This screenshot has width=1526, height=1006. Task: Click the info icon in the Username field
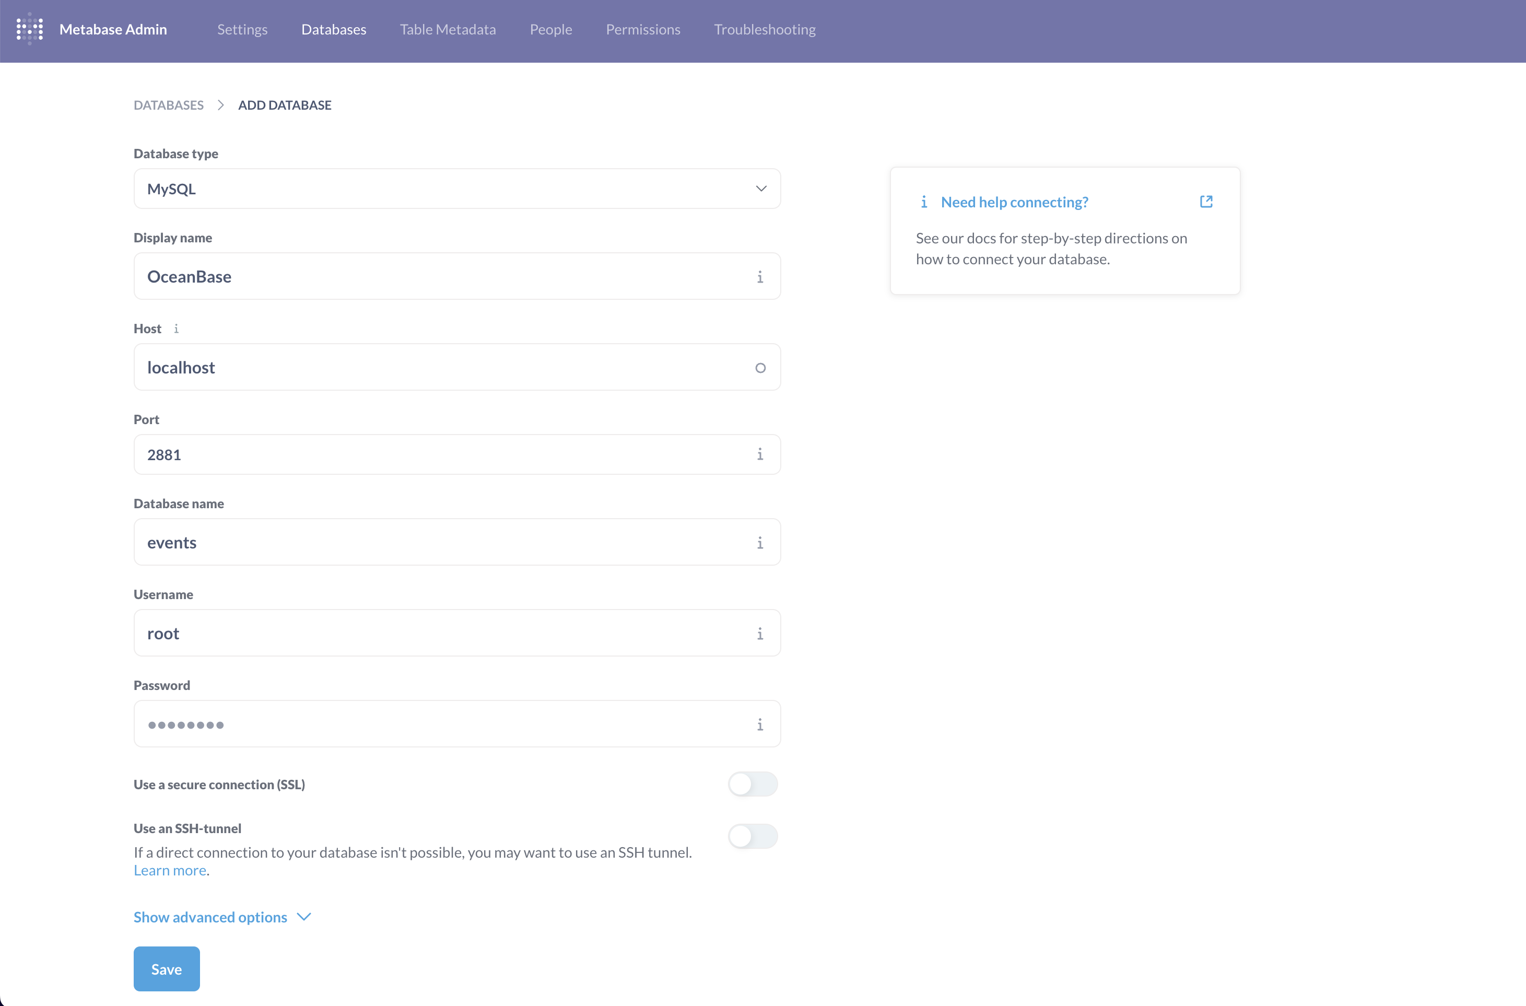(x=760, y=634)
